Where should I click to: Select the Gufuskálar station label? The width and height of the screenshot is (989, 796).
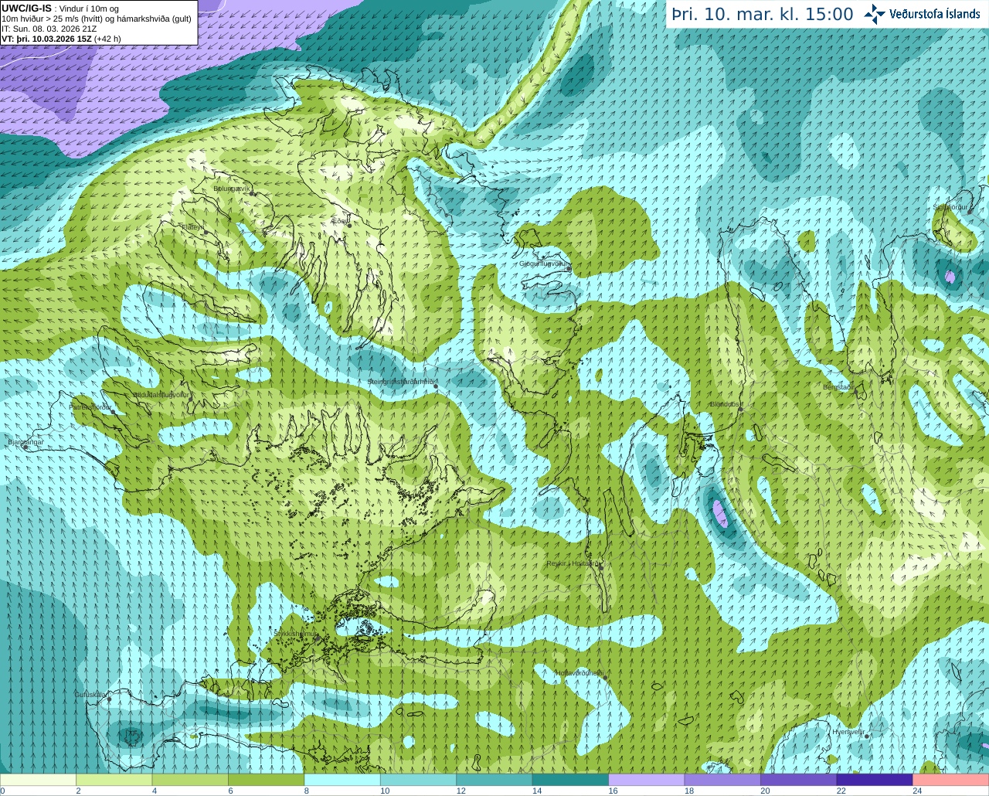(90, 694)
